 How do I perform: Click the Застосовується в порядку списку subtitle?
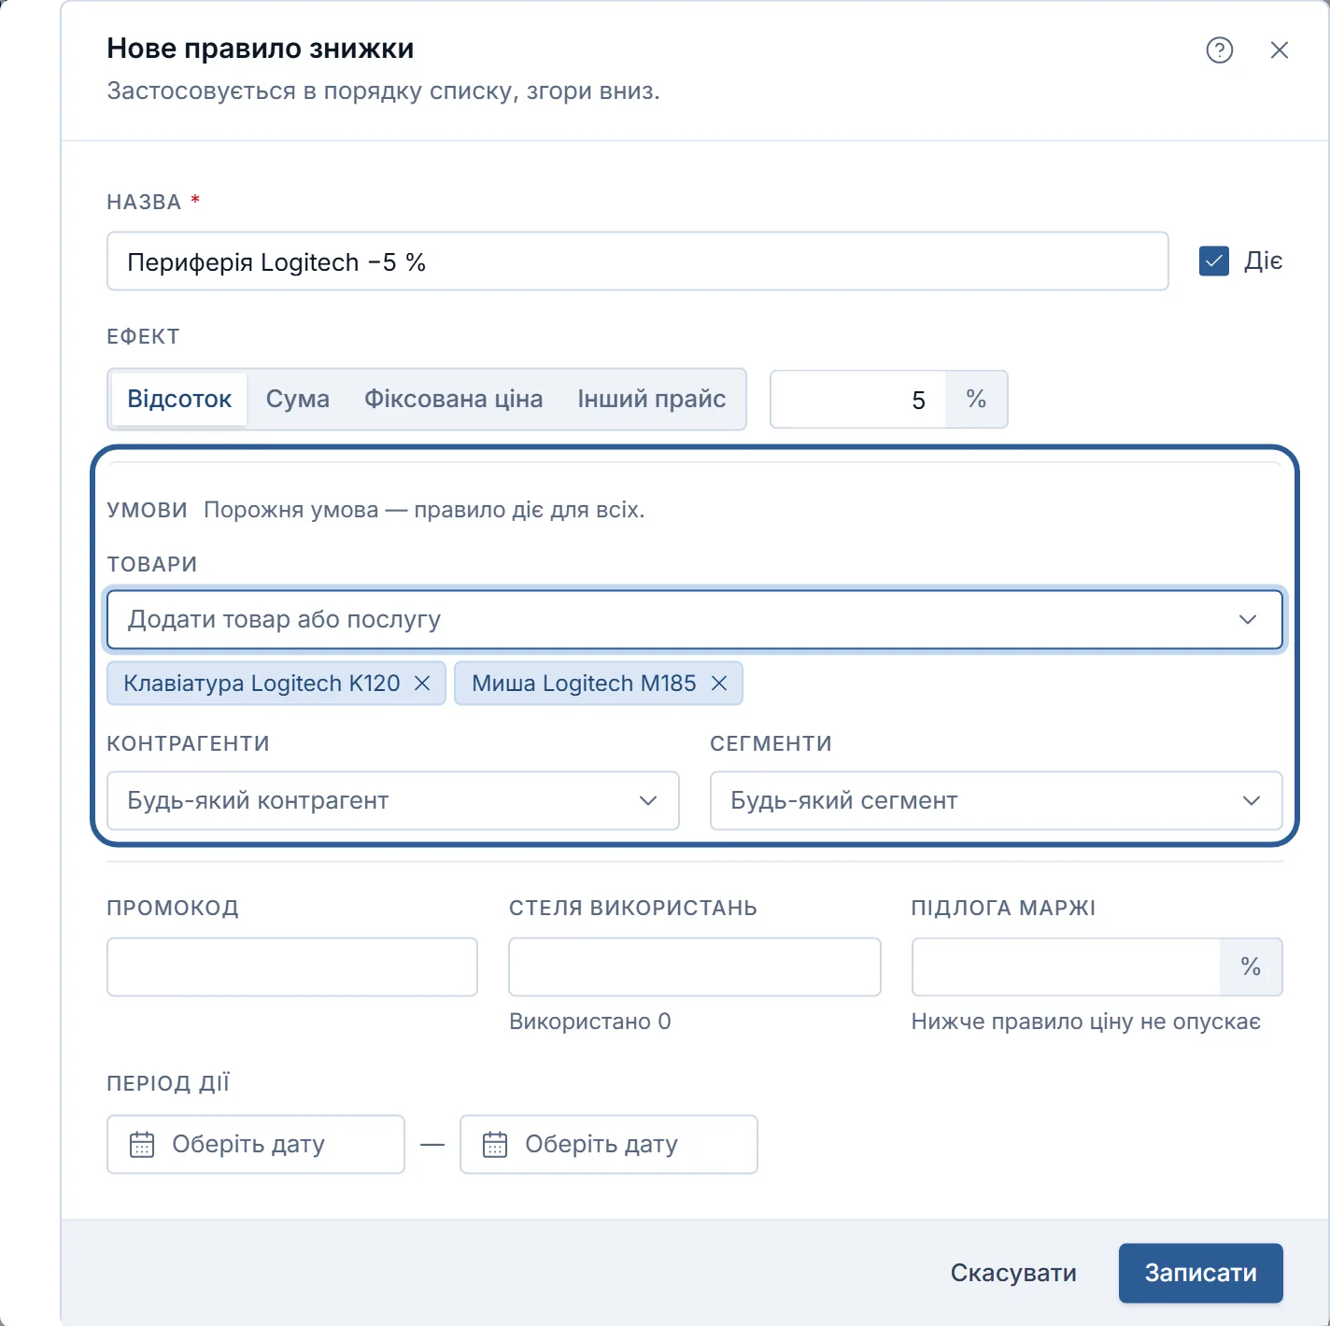tap(384, 91)
